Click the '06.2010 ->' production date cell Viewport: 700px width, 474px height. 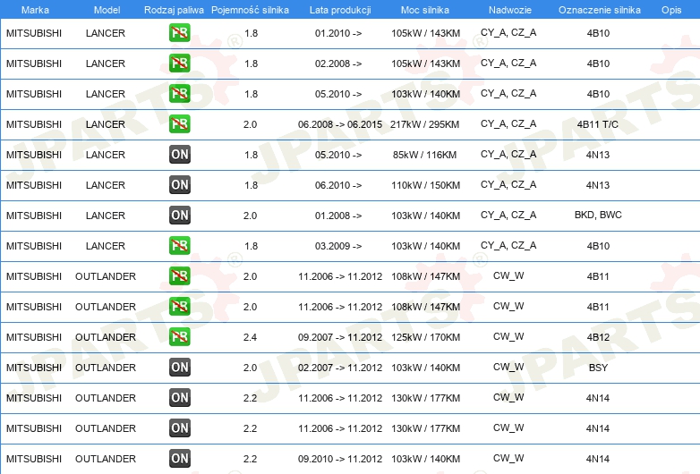coord(338,185)
